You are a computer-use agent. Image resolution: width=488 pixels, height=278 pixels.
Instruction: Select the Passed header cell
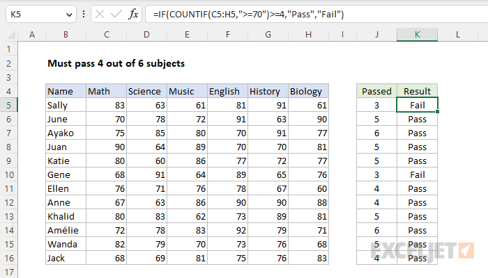coord(377,91)
